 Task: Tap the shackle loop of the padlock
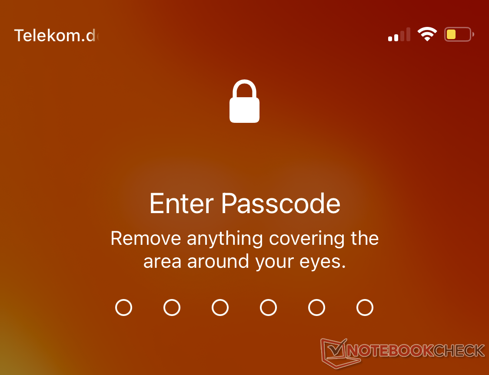244,89
